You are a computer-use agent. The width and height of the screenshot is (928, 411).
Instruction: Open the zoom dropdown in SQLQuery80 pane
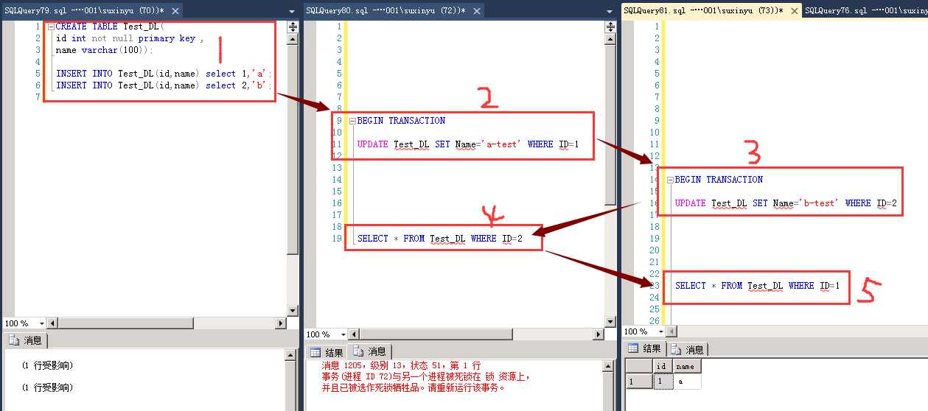[344, 334]
